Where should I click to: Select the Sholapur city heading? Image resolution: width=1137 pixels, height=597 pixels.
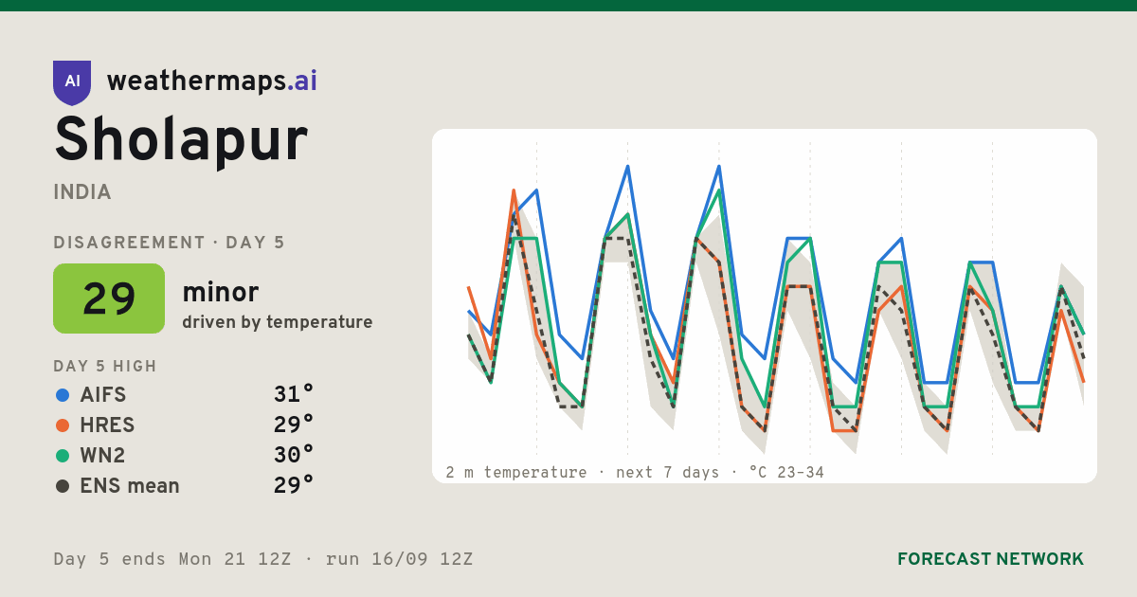181,140
